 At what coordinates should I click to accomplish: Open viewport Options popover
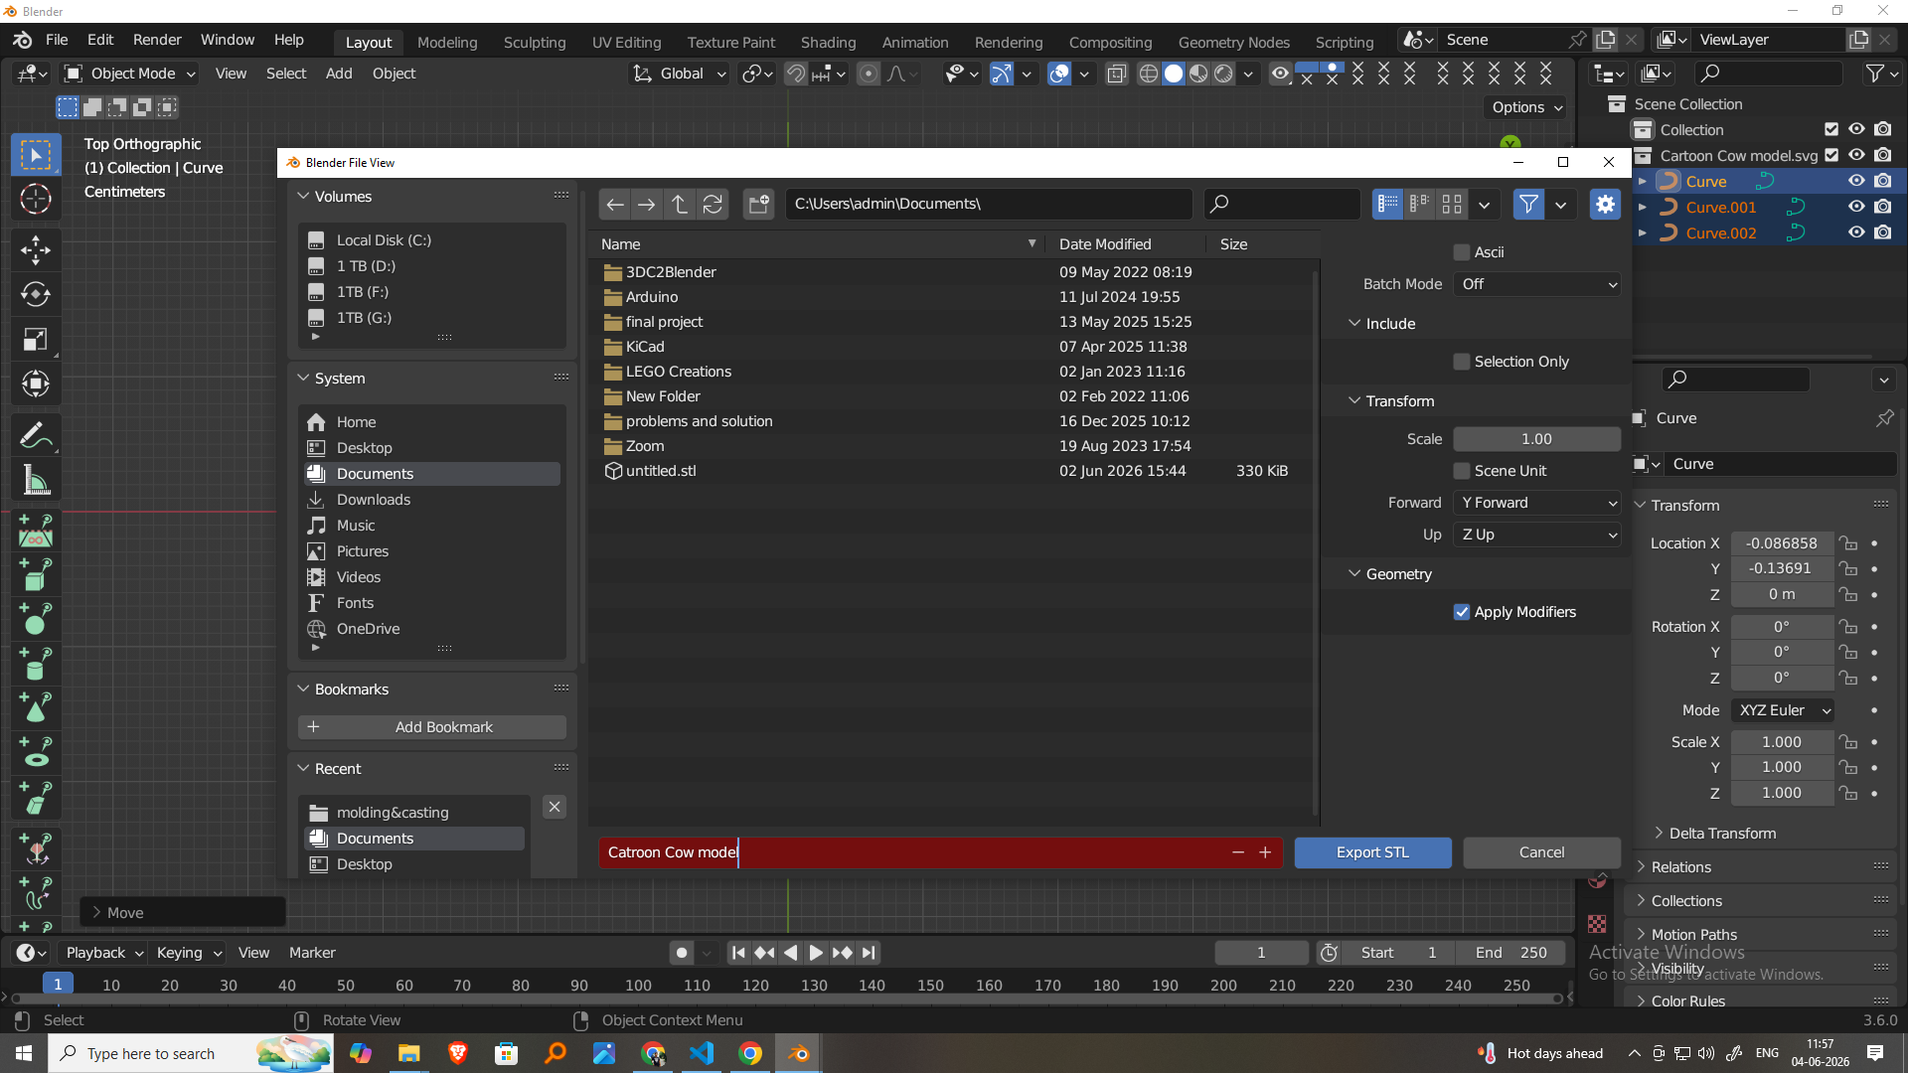click(1526, 107)
